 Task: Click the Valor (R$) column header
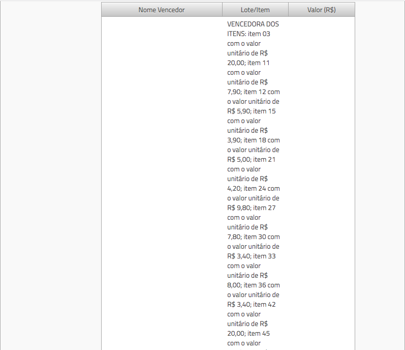pos(321,10)
